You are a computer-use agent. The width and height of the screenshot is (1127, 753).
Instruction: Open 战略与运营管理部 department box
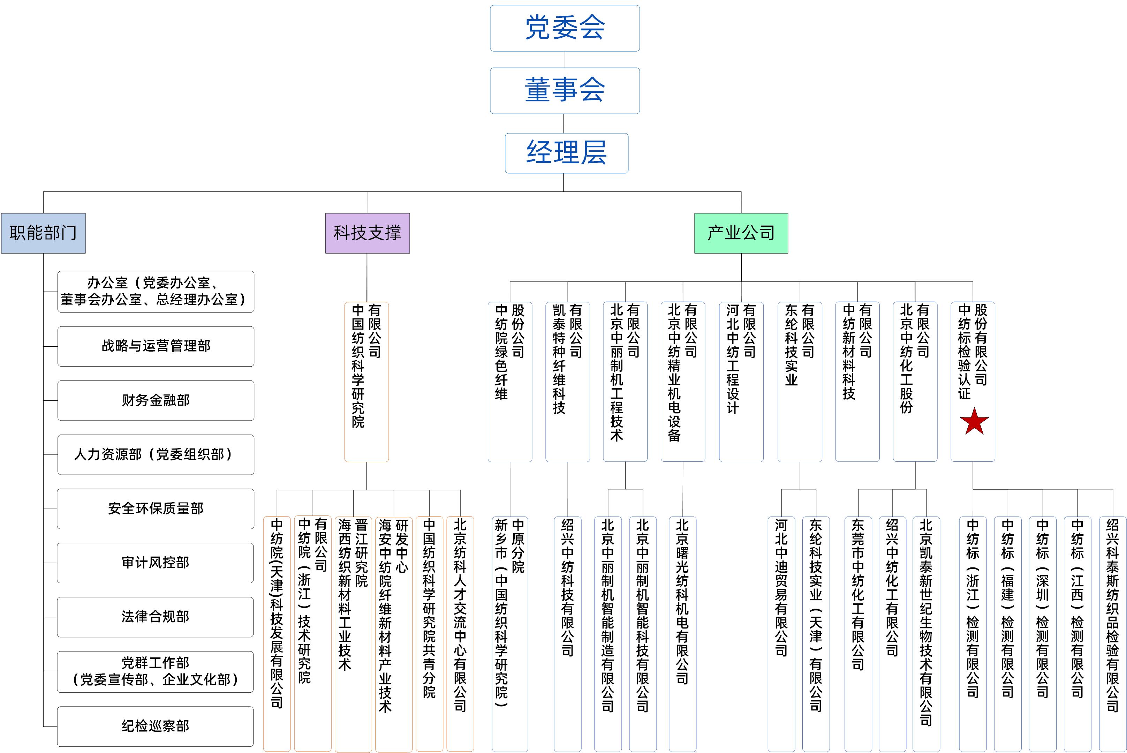point(156,346)
